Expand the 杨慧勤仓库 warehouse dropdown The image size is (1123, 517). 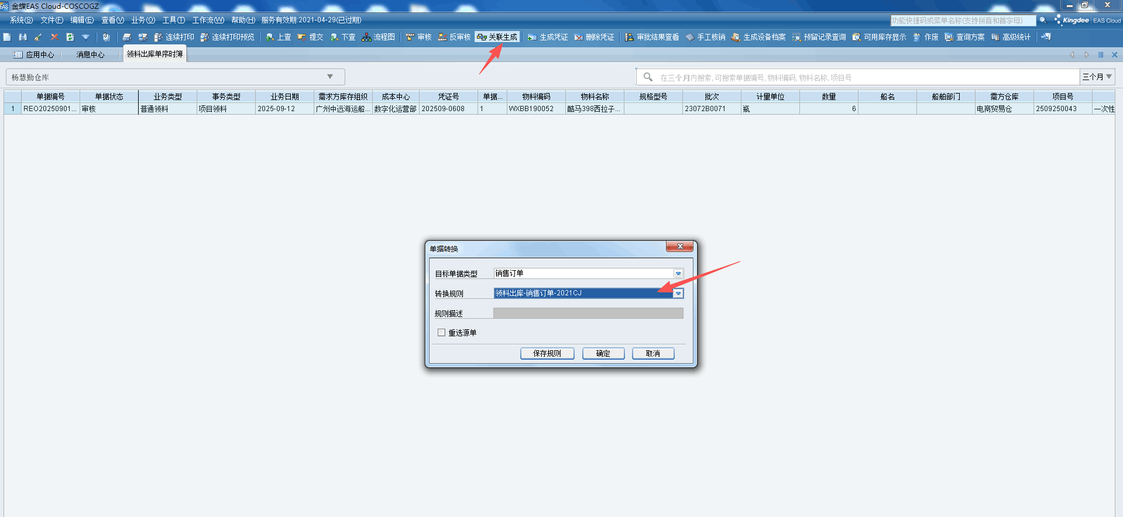330,77
